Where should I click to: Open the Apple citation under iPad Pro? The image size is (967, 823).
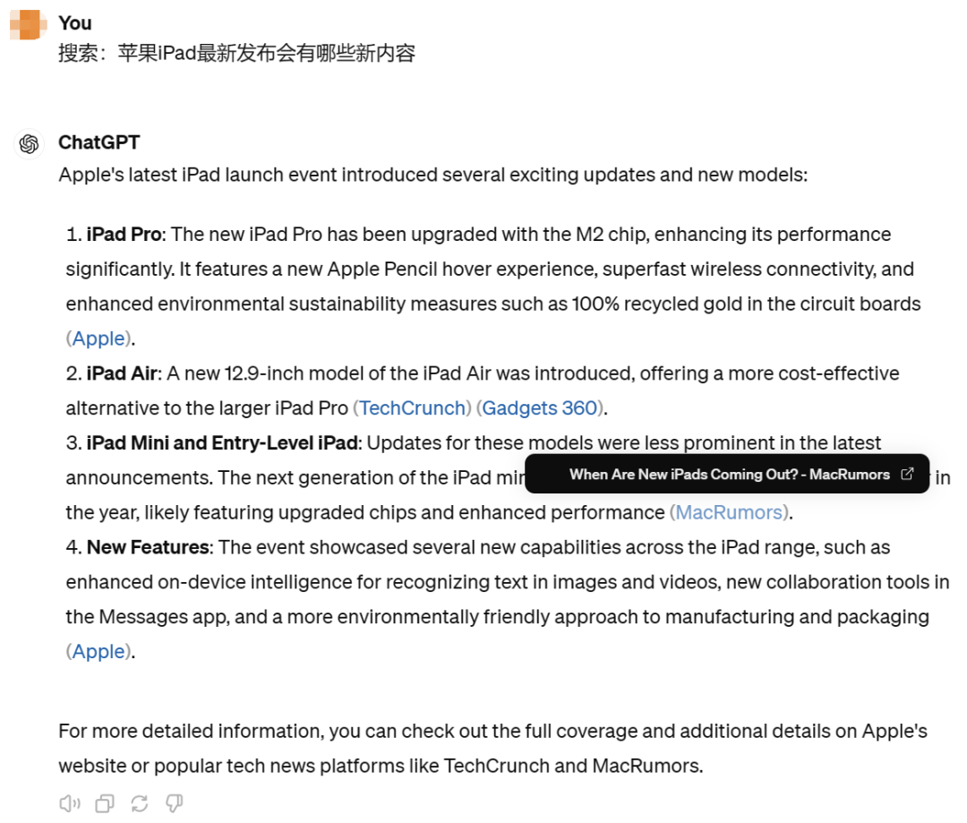click(x=98, y=339)
